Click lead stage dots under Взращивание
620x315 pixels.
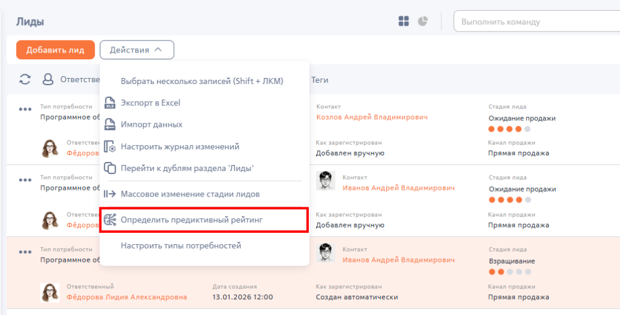click(x=510, y=272)
